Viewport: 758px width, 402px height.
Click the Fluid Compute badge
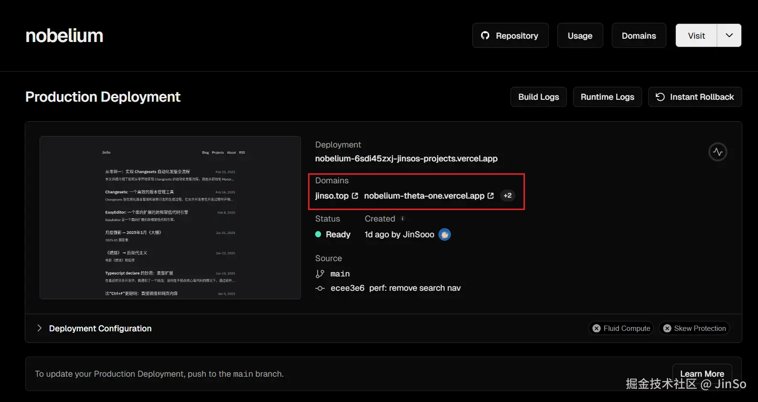pyautogui.click(x=621, y=328)
